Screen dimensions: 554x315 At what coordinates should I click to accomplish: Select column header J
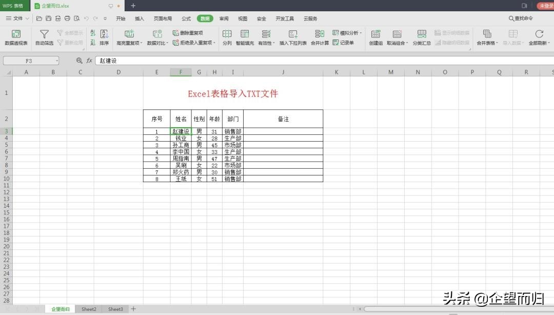coord(283,72)
